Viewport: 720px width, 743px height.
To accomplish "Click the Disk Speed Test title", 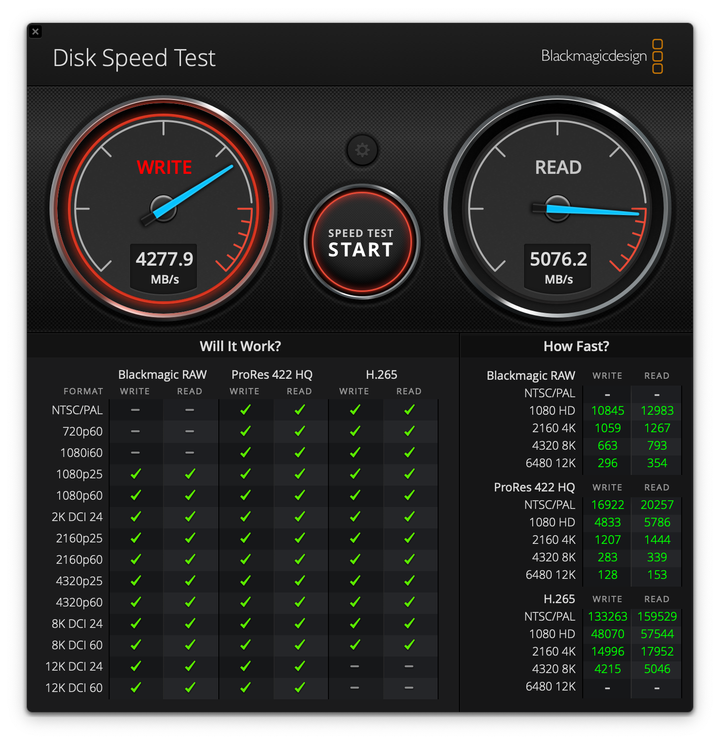I will (134, 58).
